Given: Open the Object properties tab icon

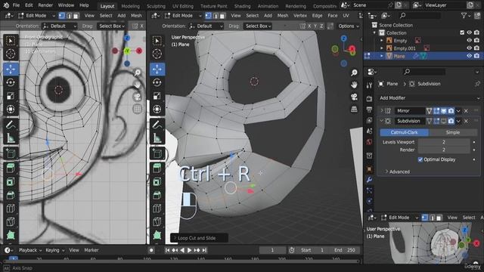Looking at the screenshot, I should coord(369,169).
